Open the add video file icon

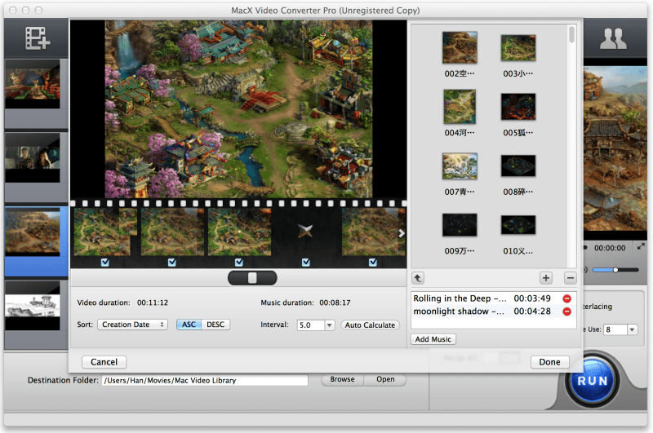point(38,38)
